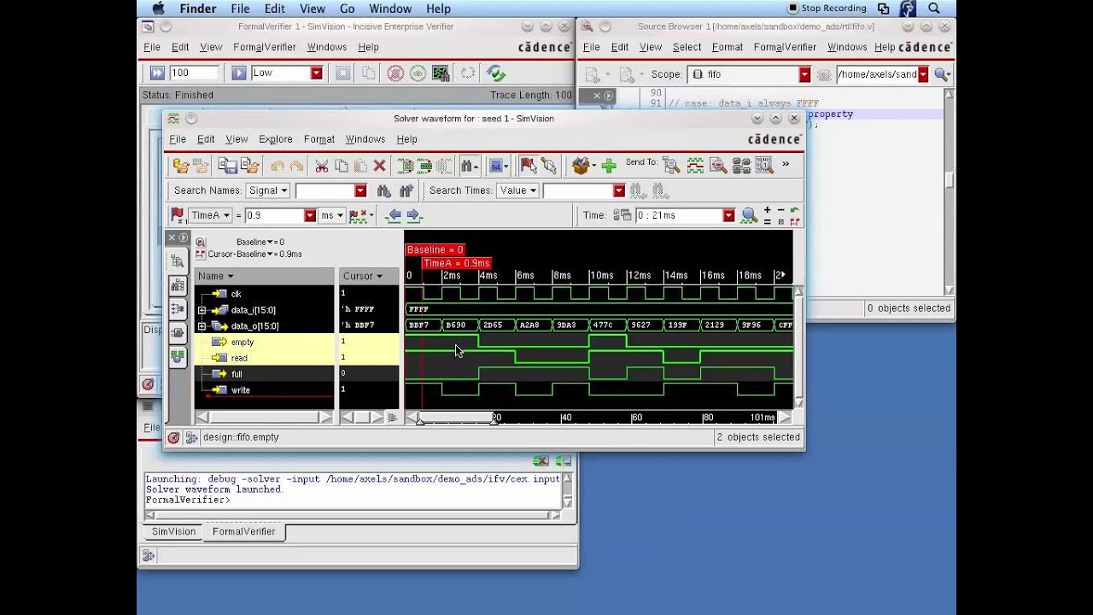Click the waveform horizontal time scrollbar thumb
The height and width of the screenshot is (615, 1093).
[x=457, y=418]
